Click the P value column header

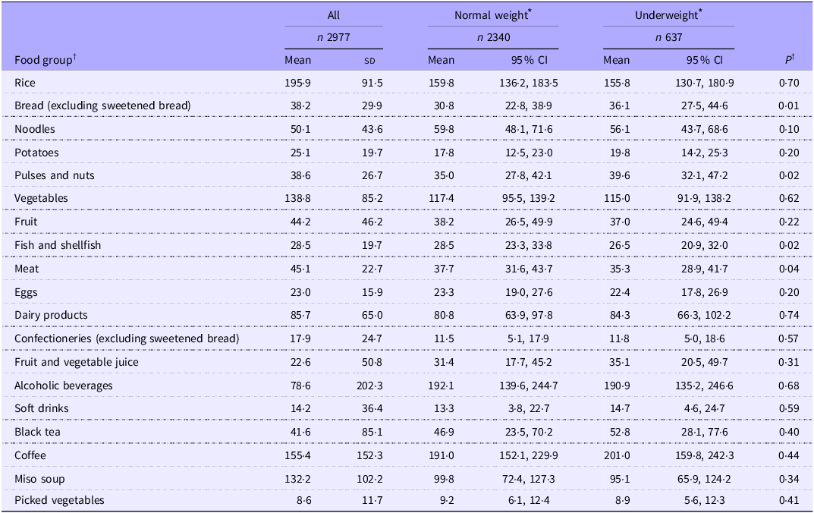[790, 60]
